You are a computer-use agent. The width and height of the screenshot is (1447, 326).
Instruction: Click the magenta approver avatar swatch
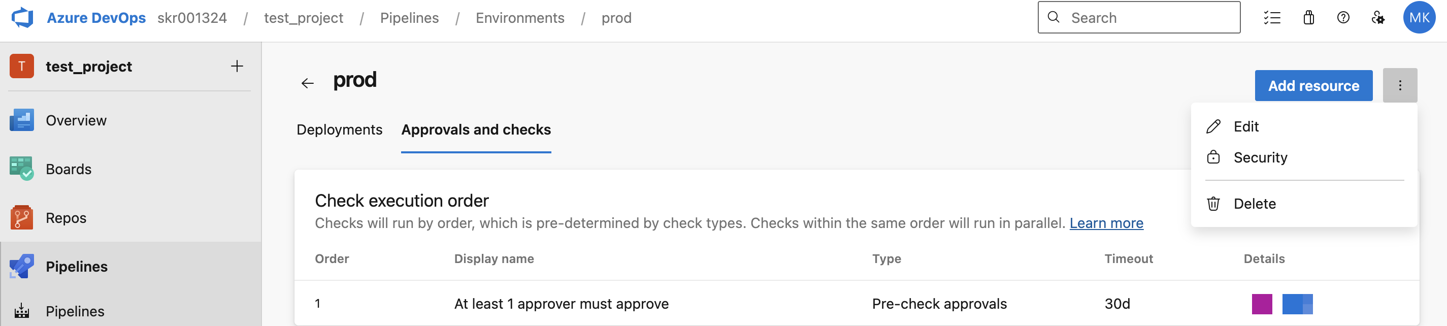pyautogui.click(x=1262, y=304)
